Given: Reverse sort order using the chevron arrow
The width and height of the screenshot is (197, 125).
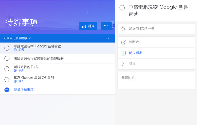Looking at the screenshot, I should pos(30,38).
